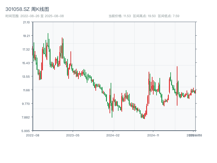217x163 pixels.
Task: Click the 21.10 y-axis label
Action: pyautogui.click(x=26, y=22)
